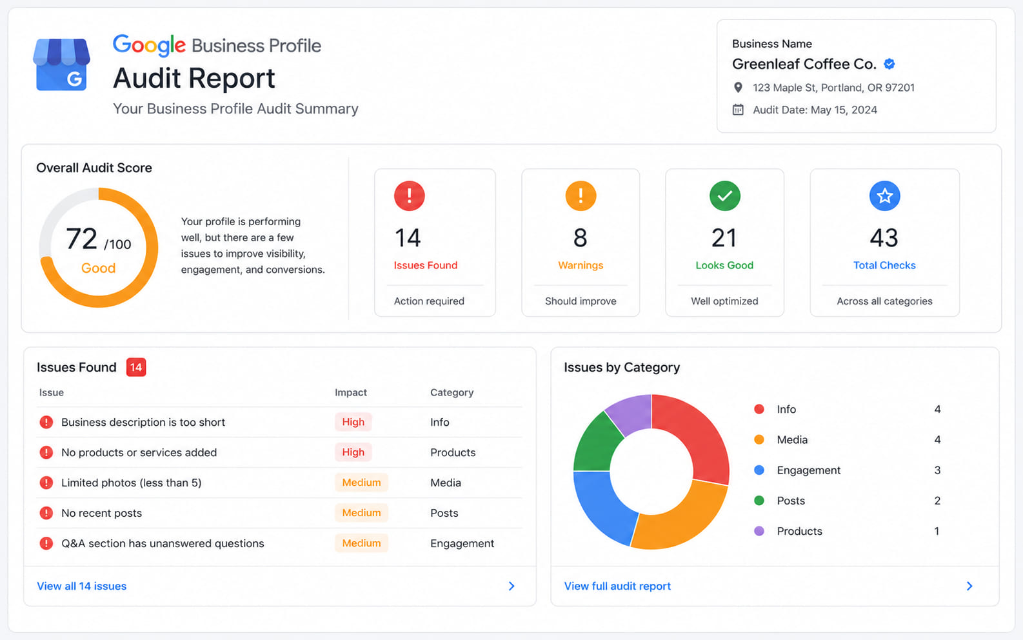Click the 'Well optimized' caption
1023x640 pixels.
pos(724,301)
